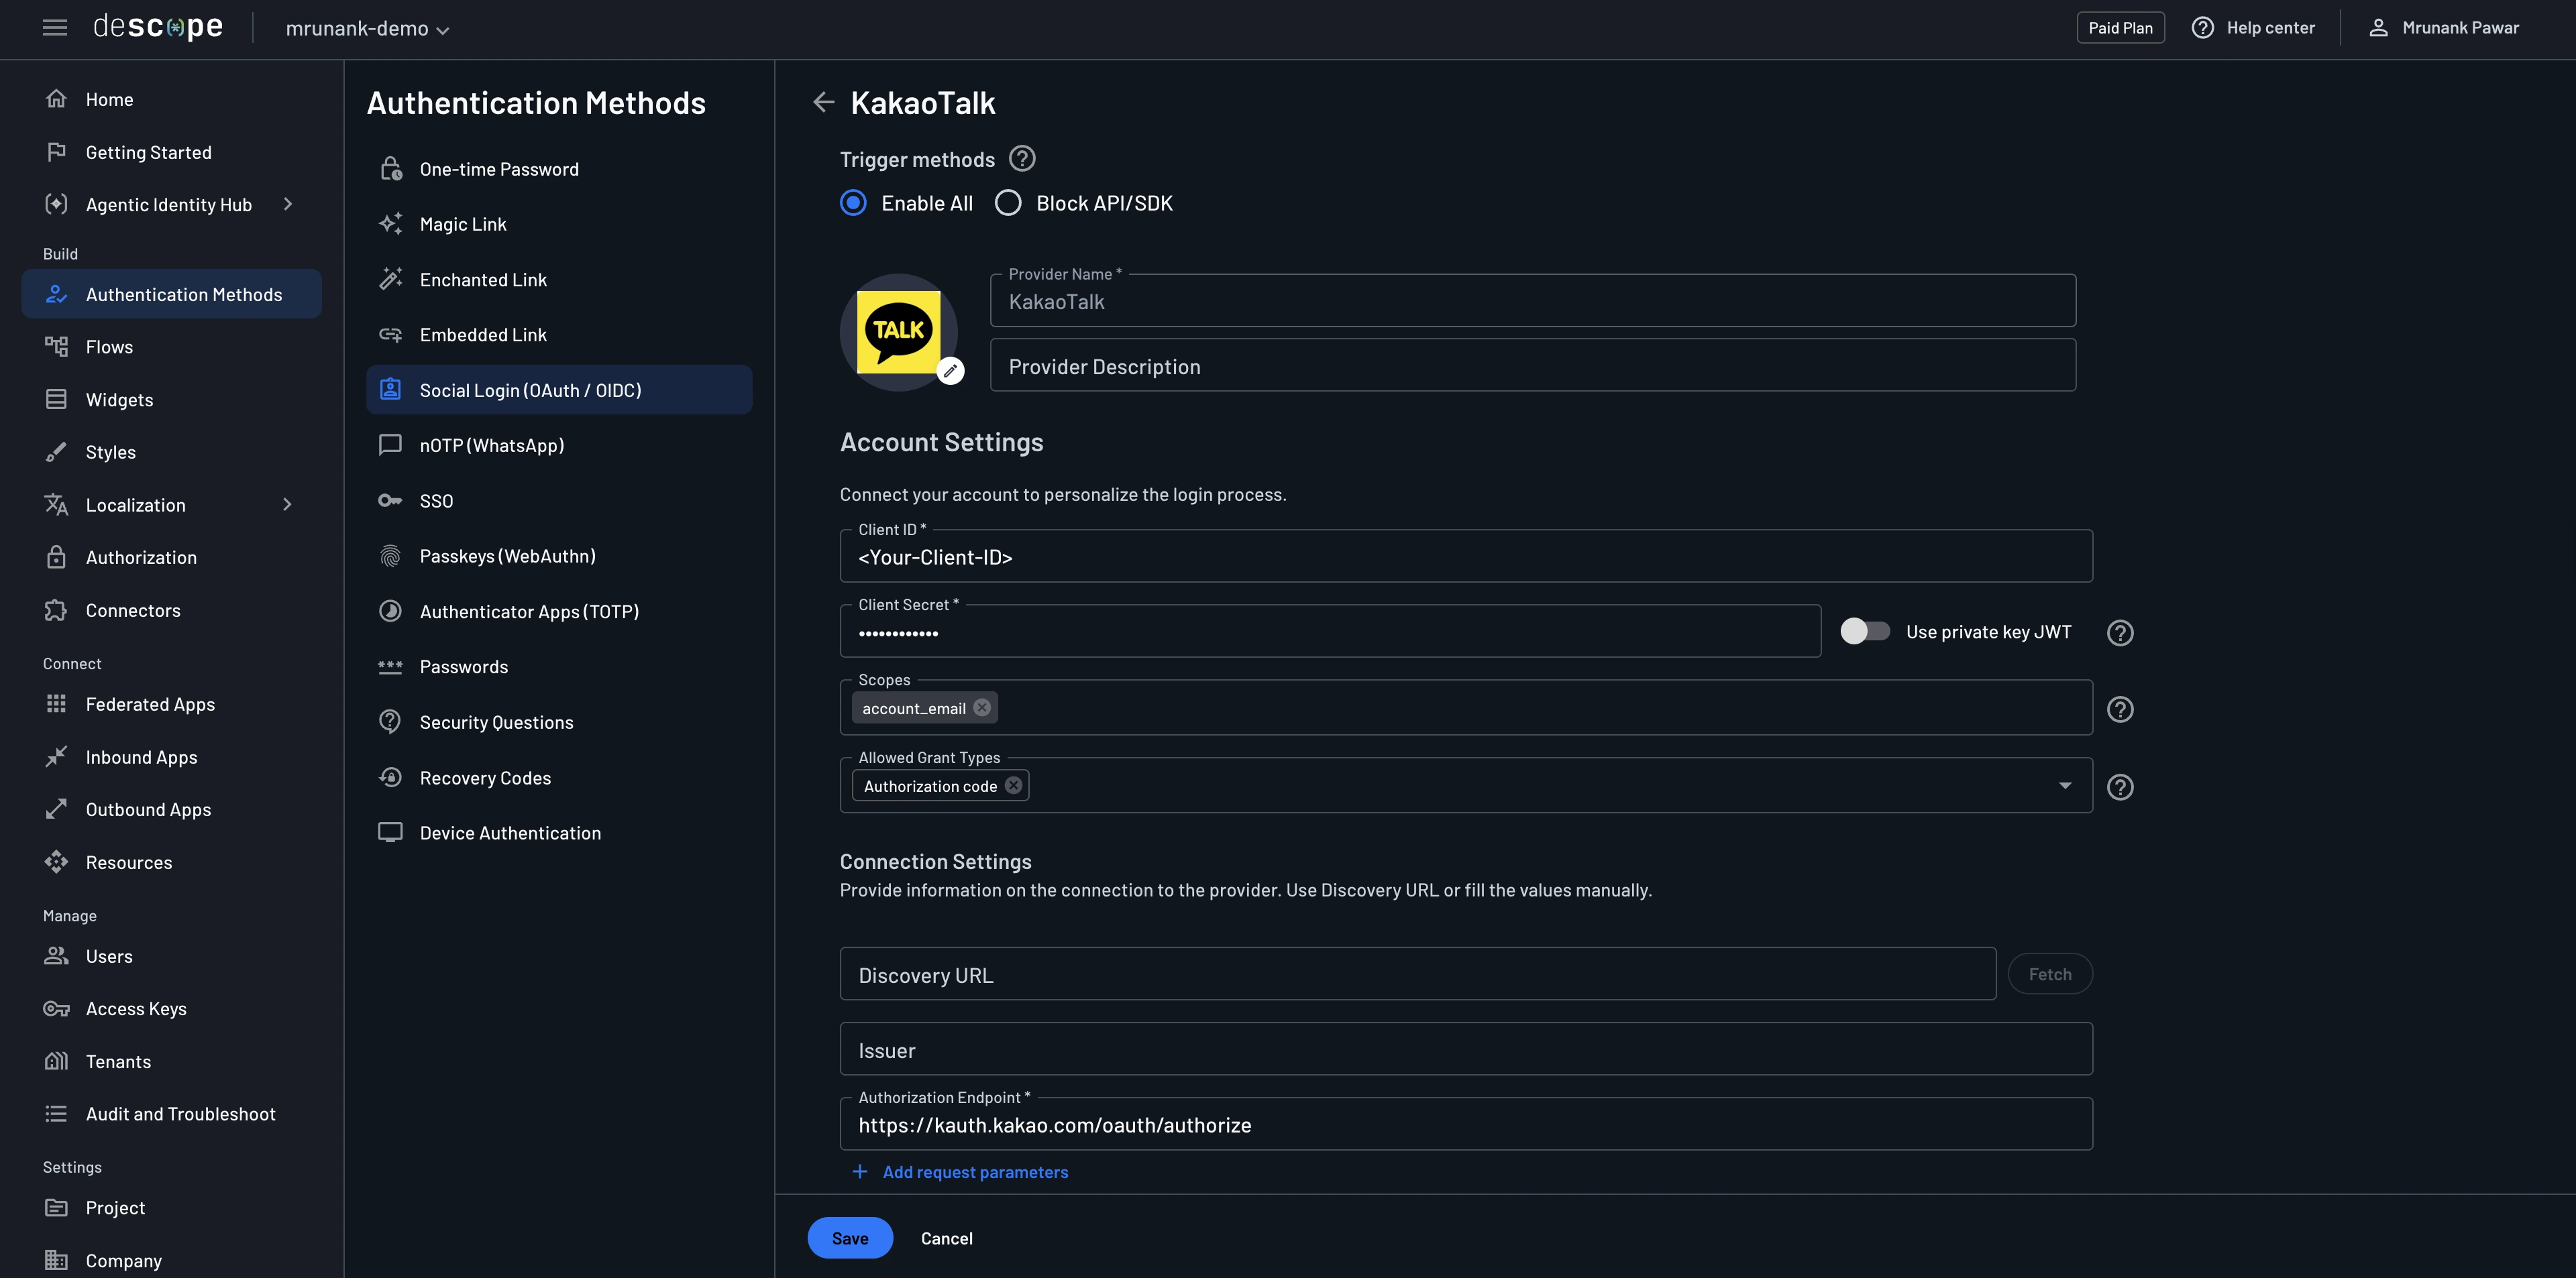The image size is (2576, 1278).
Task: Enable the Use private key JWT toggle
Action: (1865, 630)
